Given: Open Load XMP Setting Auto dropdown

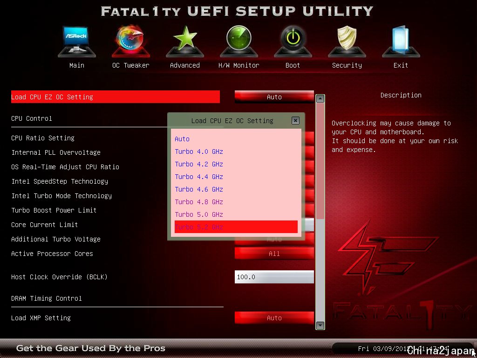Looking at the screenshot, I should (274, 318).
